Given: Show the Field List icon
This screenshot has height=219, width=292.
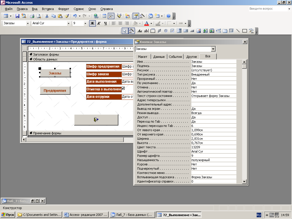Looking at the screenshot, I should coord(104,16).
